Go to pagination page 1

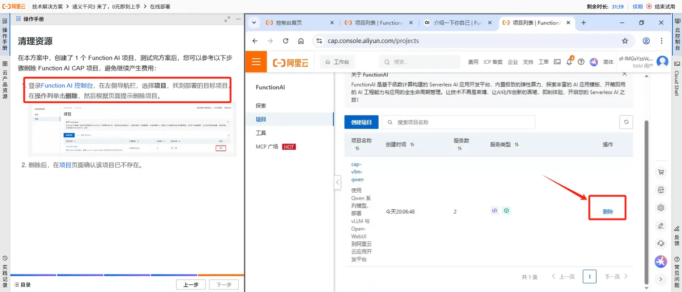point(589,276)
